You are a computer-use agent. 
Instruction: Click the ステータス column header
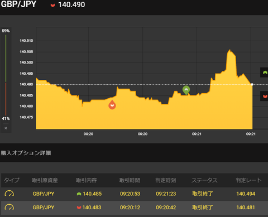pos(204,180)
